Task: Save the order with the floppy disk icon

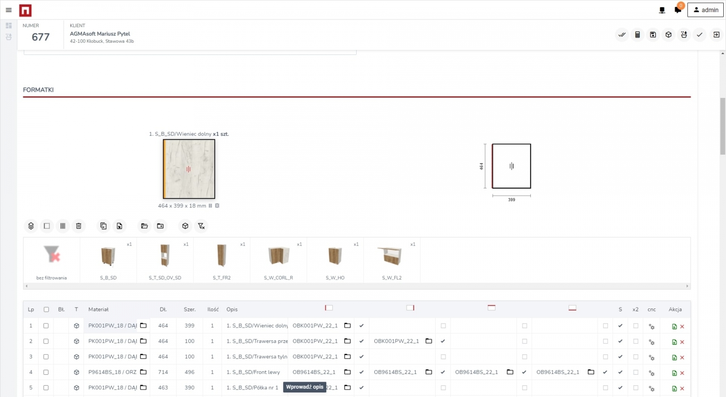Action: [x=653, y=35]
